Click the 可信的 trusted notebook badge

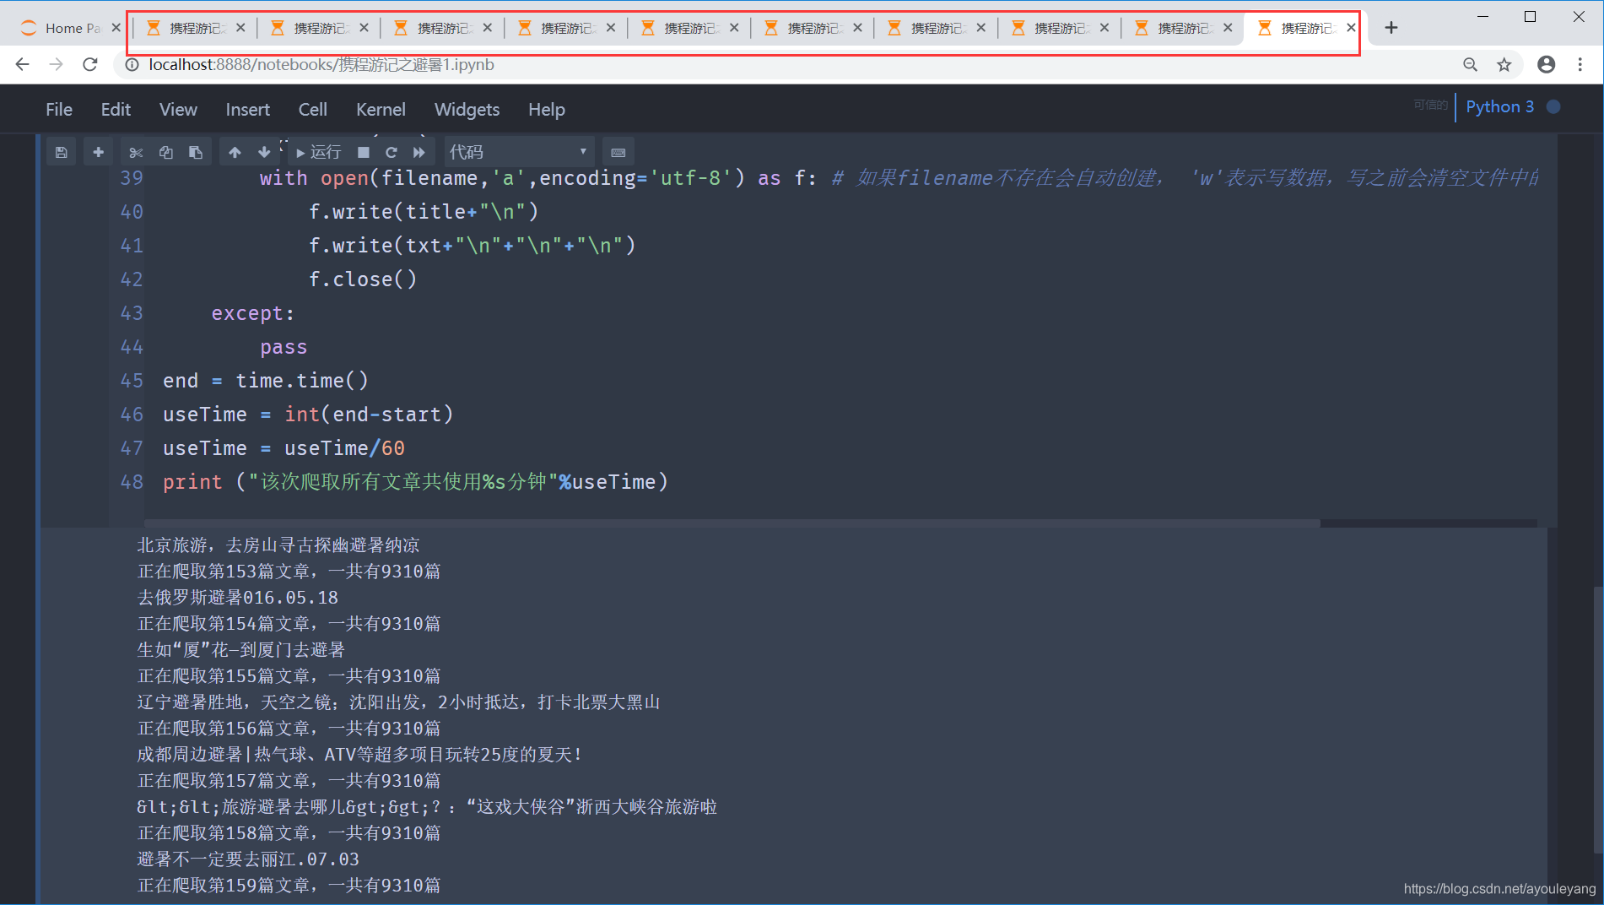[x=1430, y=105]
